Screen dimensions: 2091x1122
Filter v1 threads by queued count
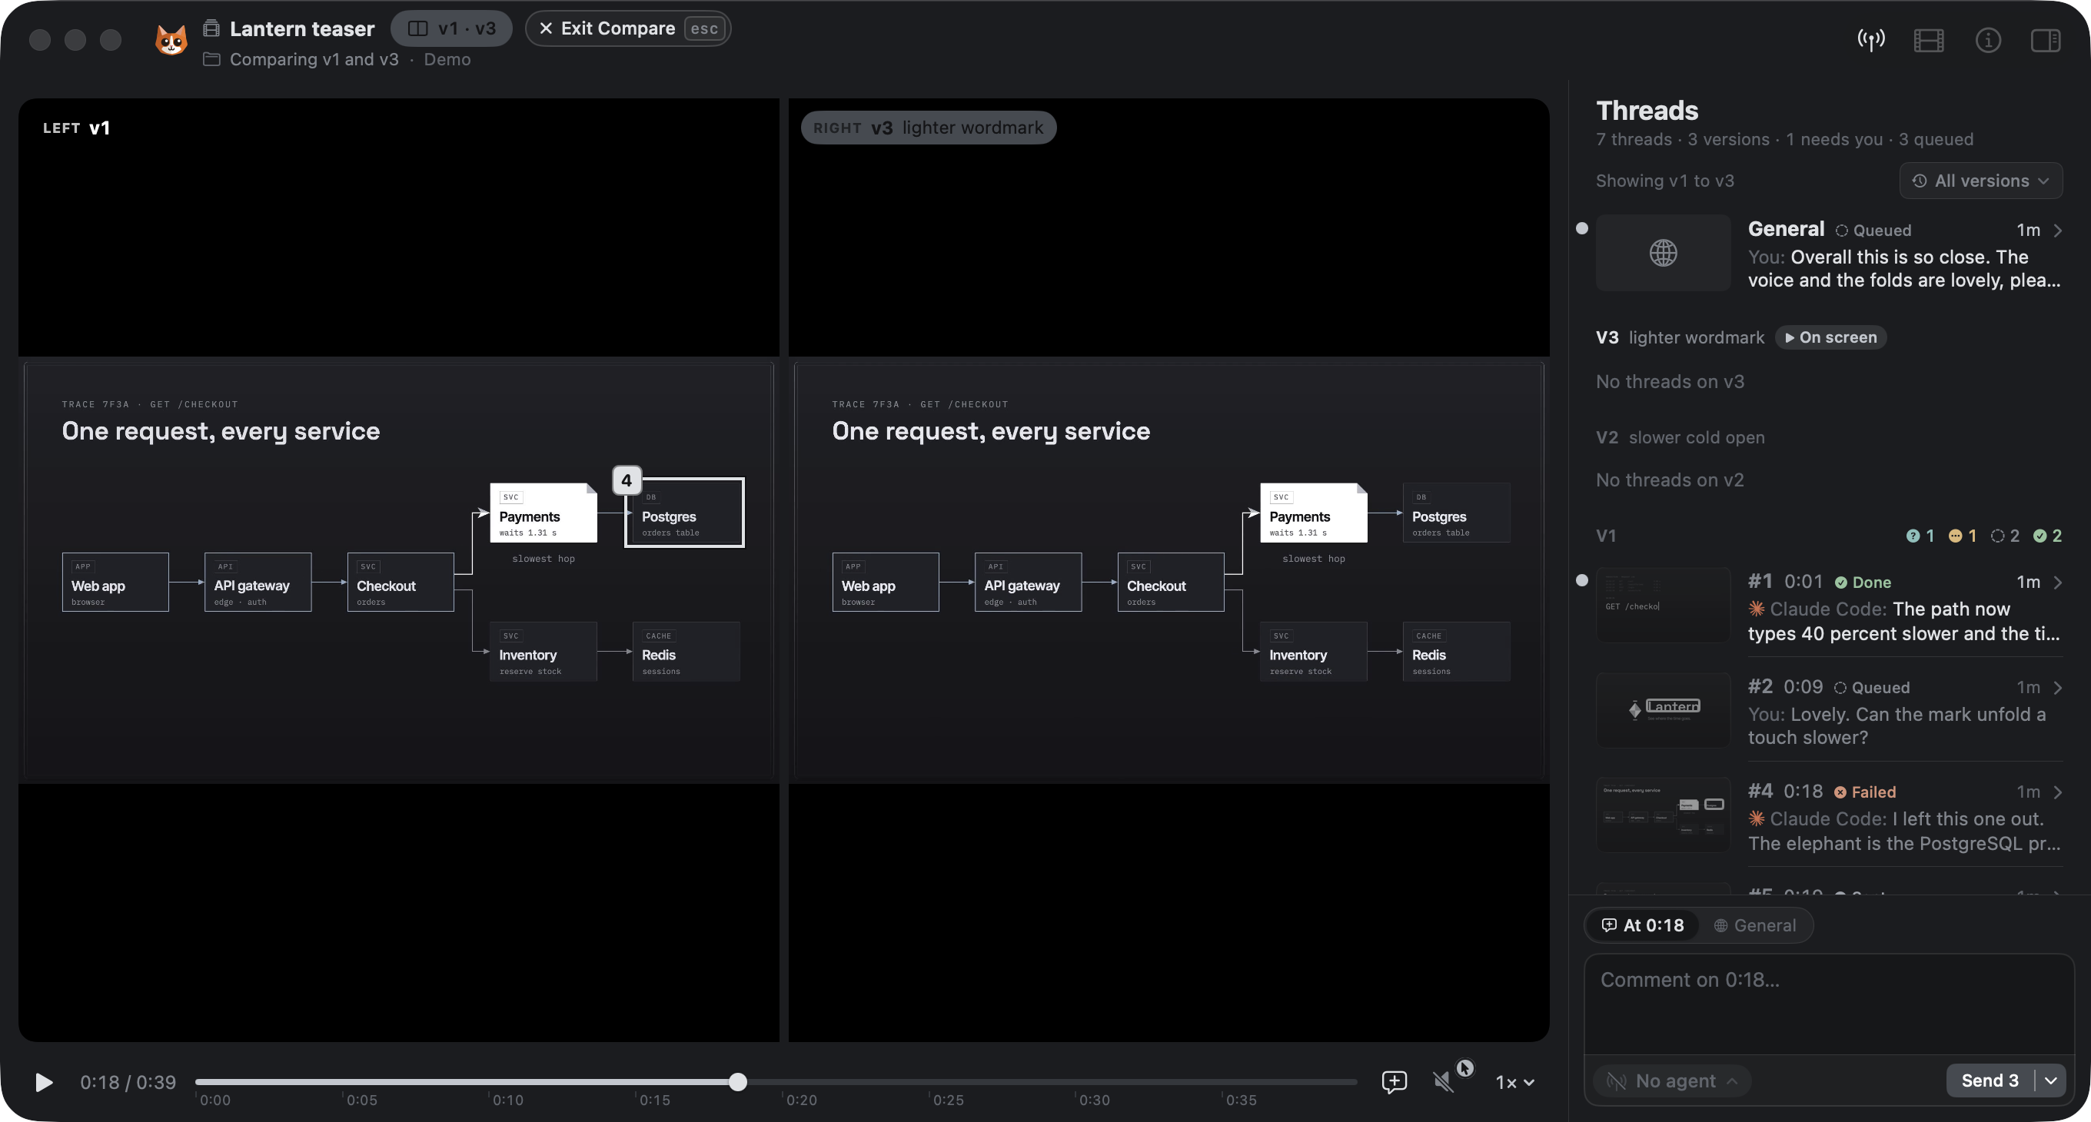(2005, 536)
